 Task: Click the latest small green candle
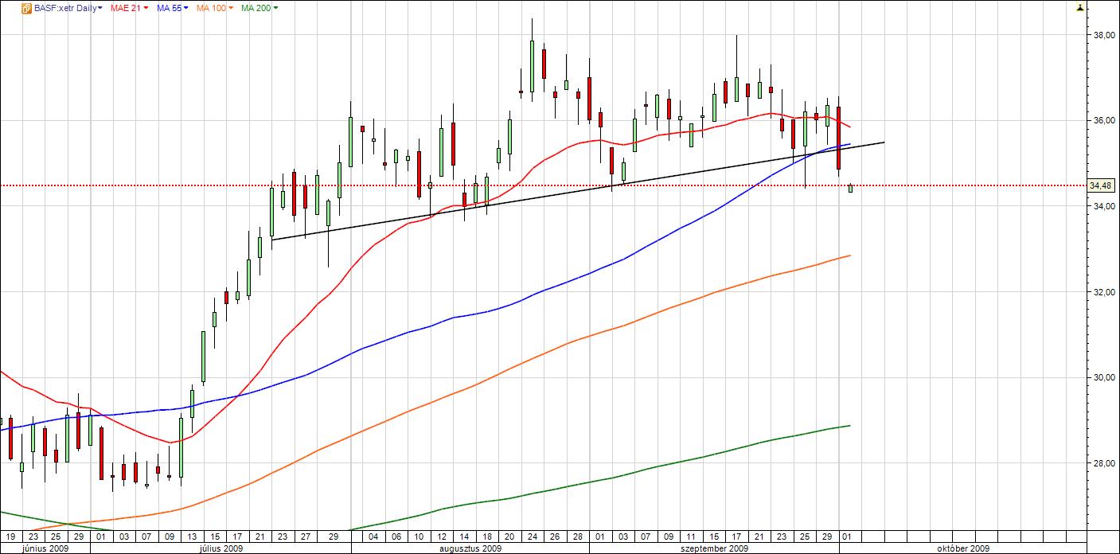click(x=850, y=188)
